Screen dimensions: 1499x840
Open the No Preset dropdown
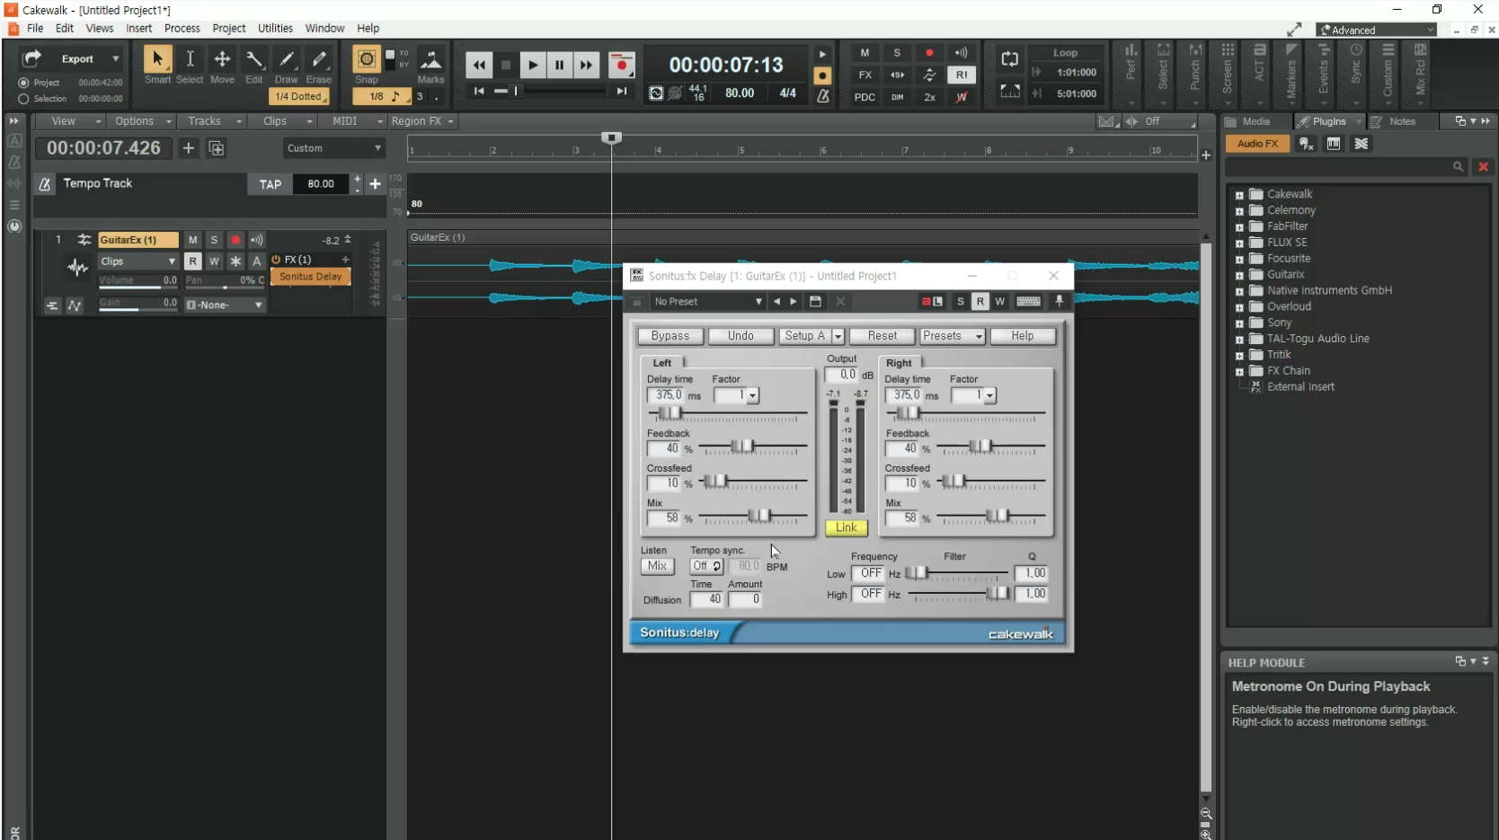tap(708, 302)
